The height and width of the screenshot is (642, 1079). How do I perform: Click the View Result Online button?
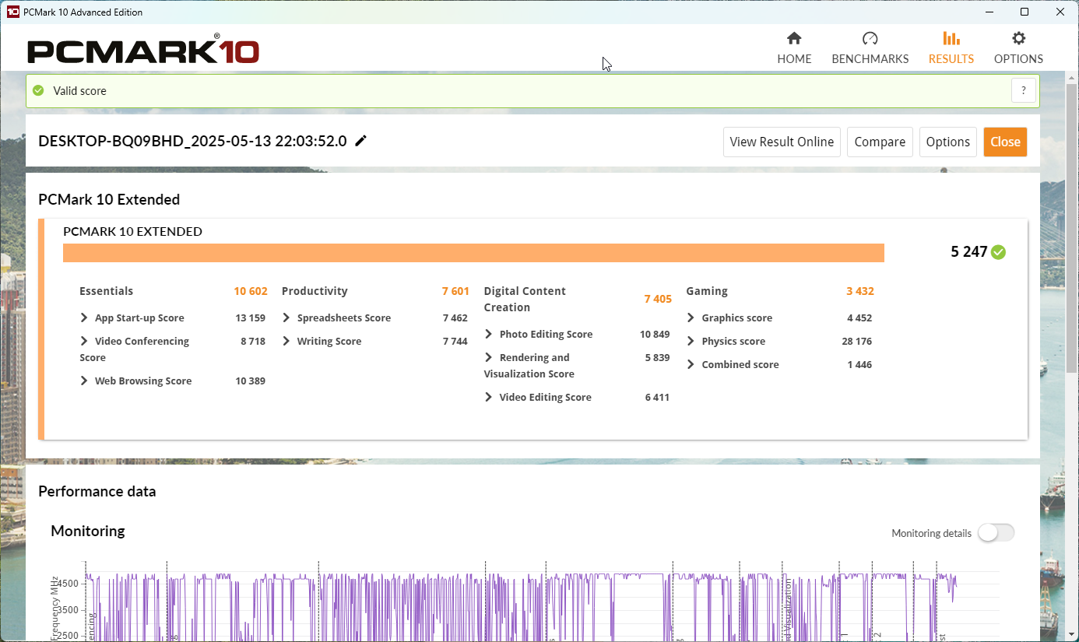[x=781, y=142]
